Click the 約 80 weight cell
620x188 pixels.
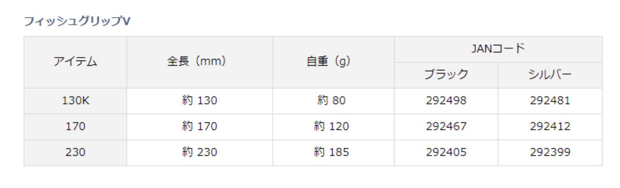point(331,101)
